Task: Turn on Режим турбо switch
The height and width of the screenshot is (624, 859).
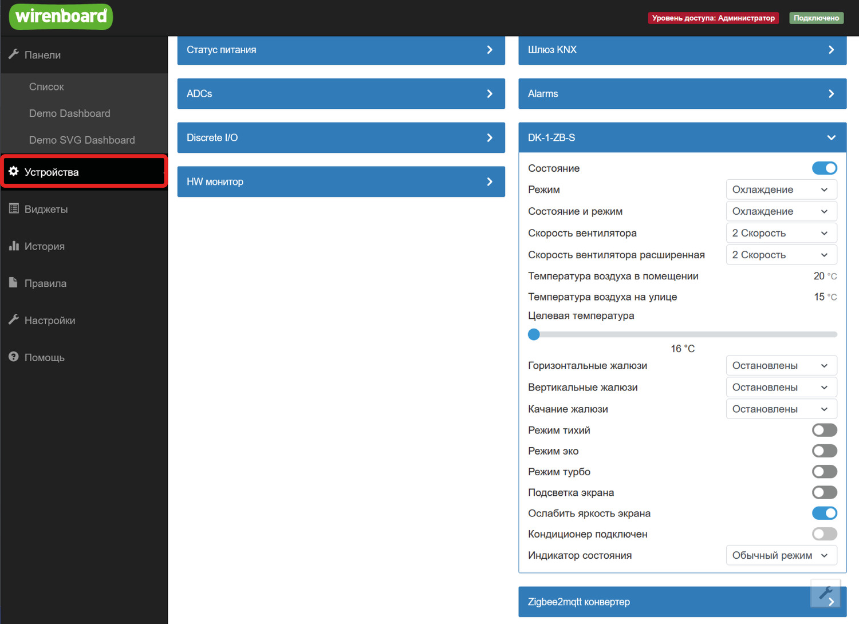Action: (824, 472)
